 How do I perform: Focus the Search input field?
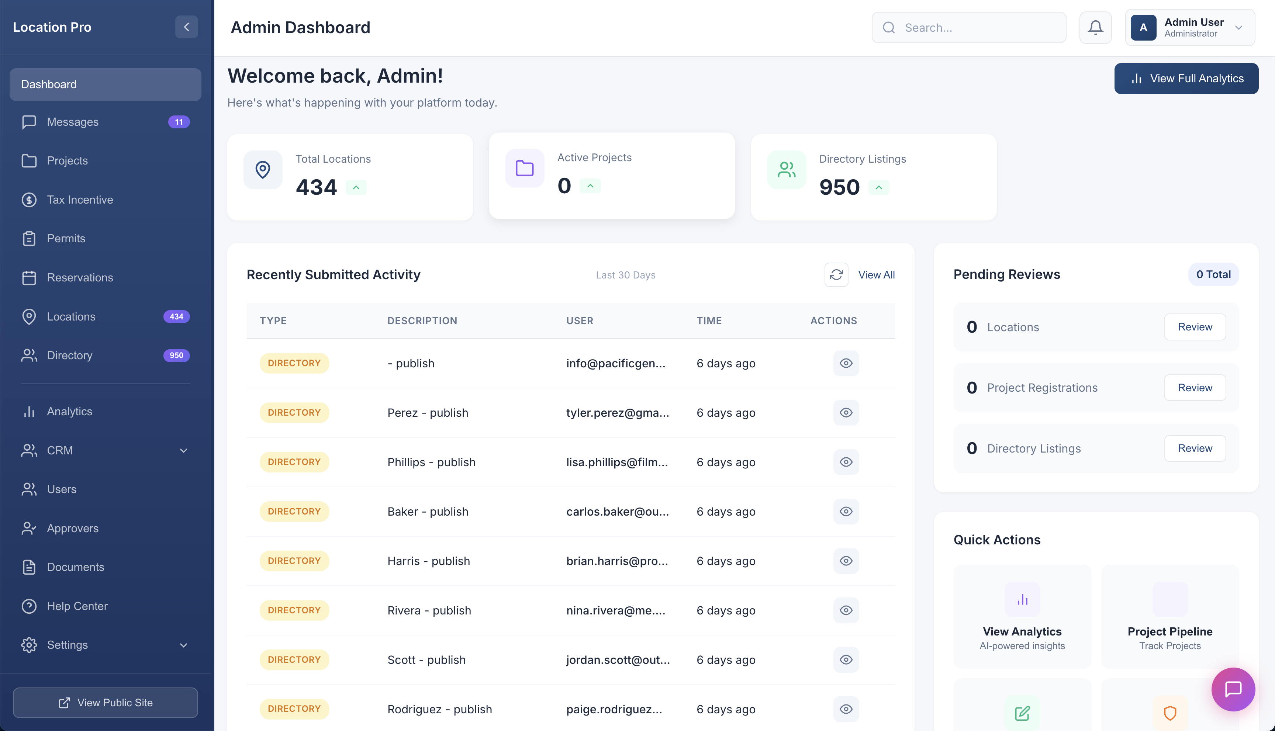[969, 28]
